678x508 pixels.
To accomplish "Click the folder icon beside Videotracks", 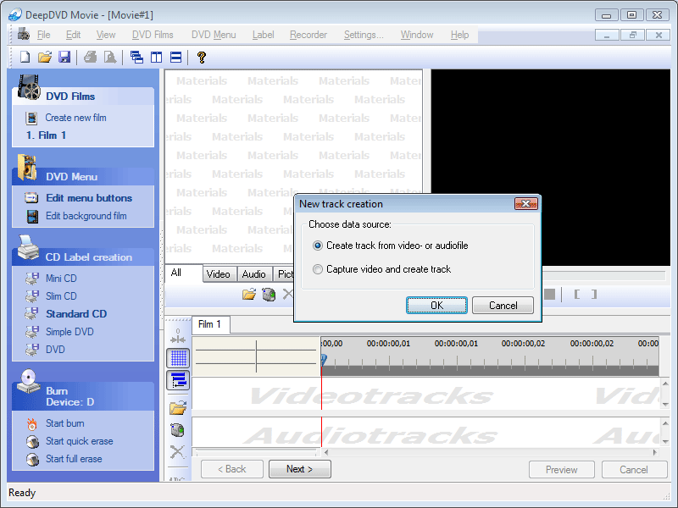I will tap(178, 407).
